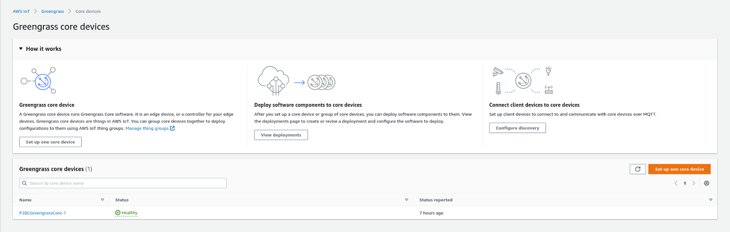730x232 pixels.
Task: Click View deployments button
Action: click(x=281, y=135)
